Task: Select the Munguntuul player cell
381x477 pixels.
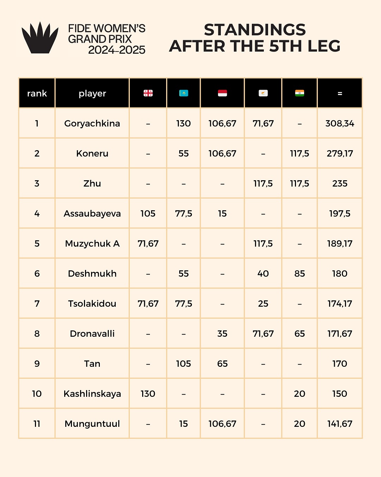Action: (x=92, y=424)
